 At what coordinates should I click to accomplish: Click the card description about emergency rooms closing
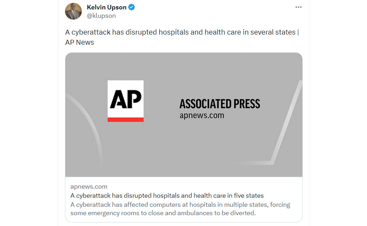click(180, 209)
